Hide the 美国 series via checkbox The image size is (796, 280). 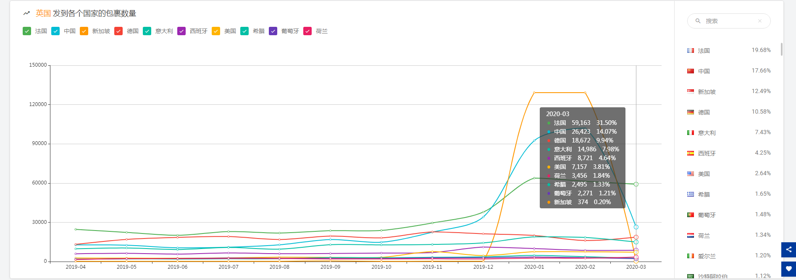(216, 31)
